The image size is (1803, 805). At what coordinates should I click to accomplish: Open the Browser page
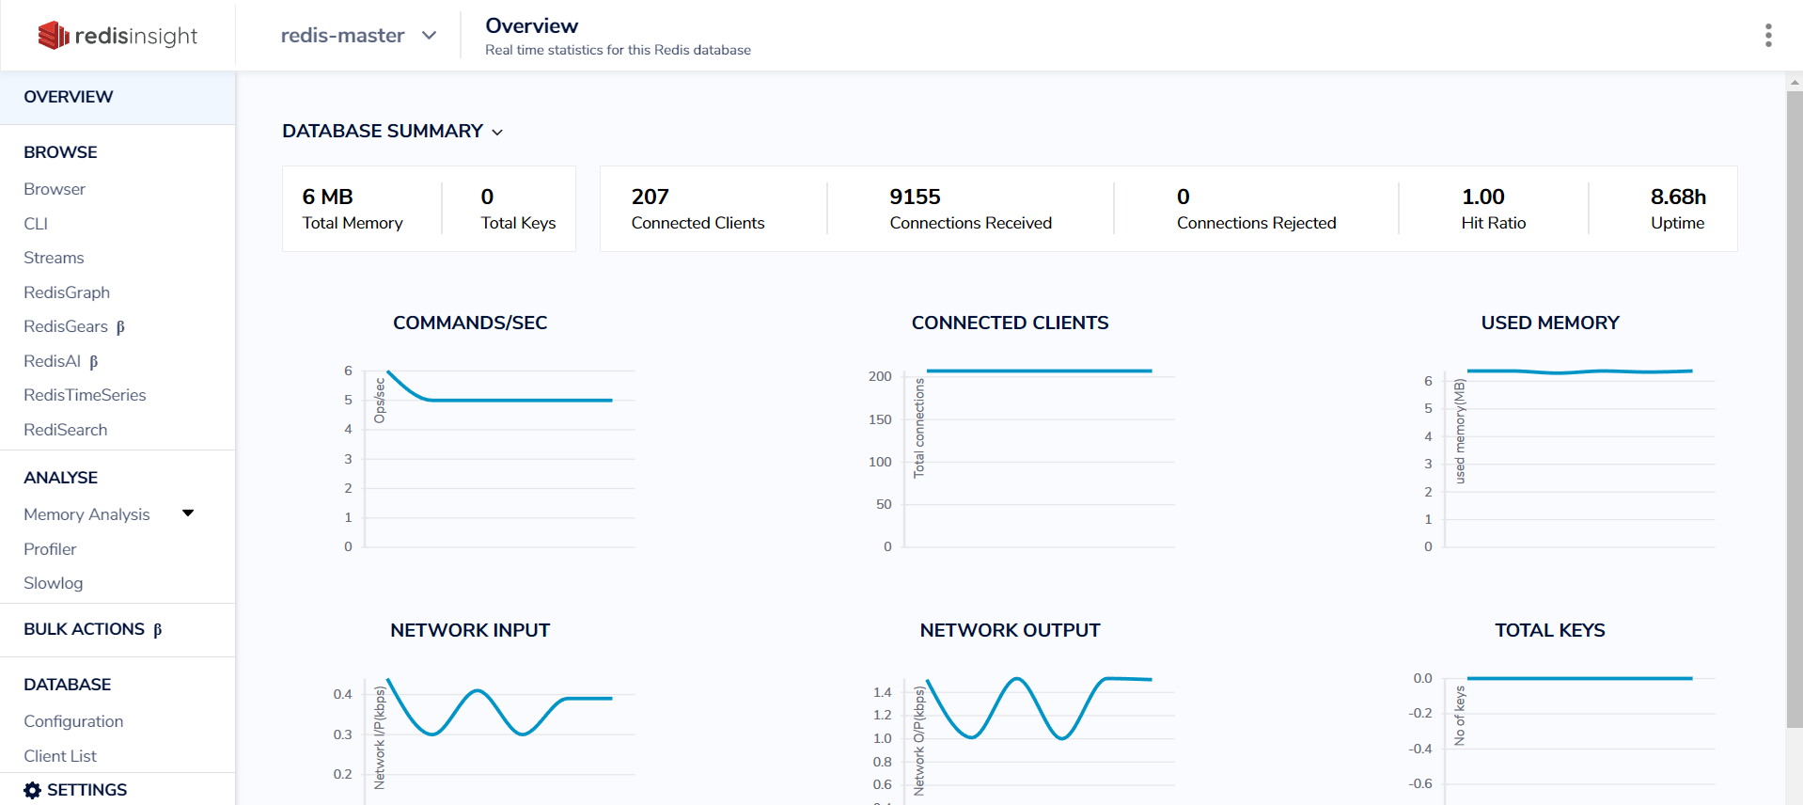coord(55,189)
